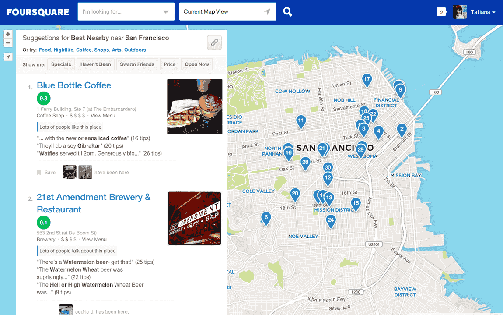503x315 pixels.
Task: Click the 'new orleans iced coffee' tip
Action: point(93,138)
